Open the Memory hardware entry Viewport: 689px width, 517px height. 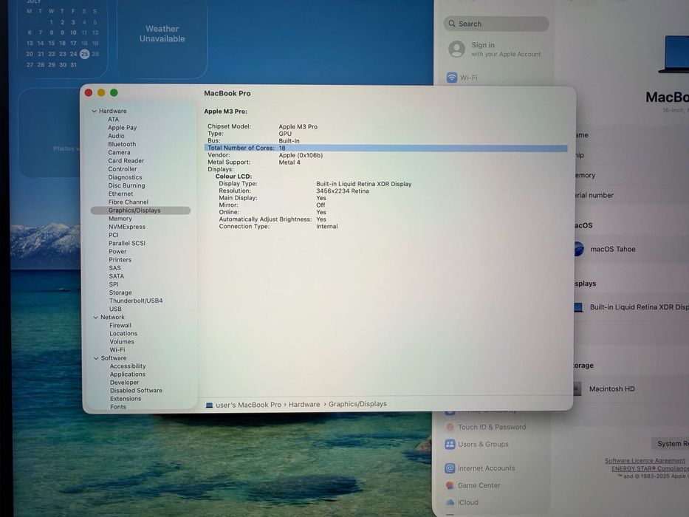point(120,219)
